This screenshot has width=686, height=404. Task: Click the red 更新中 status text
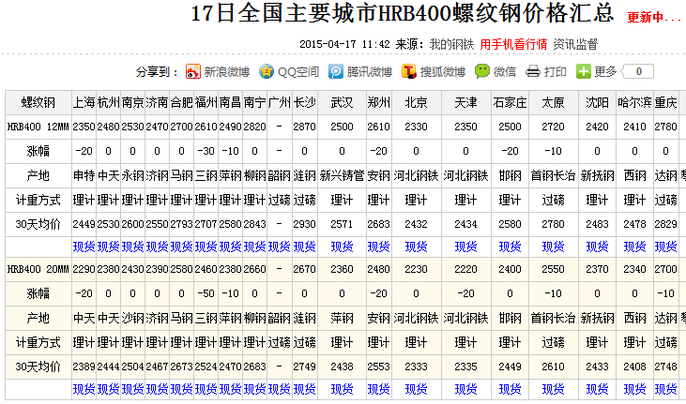point(654,18)
